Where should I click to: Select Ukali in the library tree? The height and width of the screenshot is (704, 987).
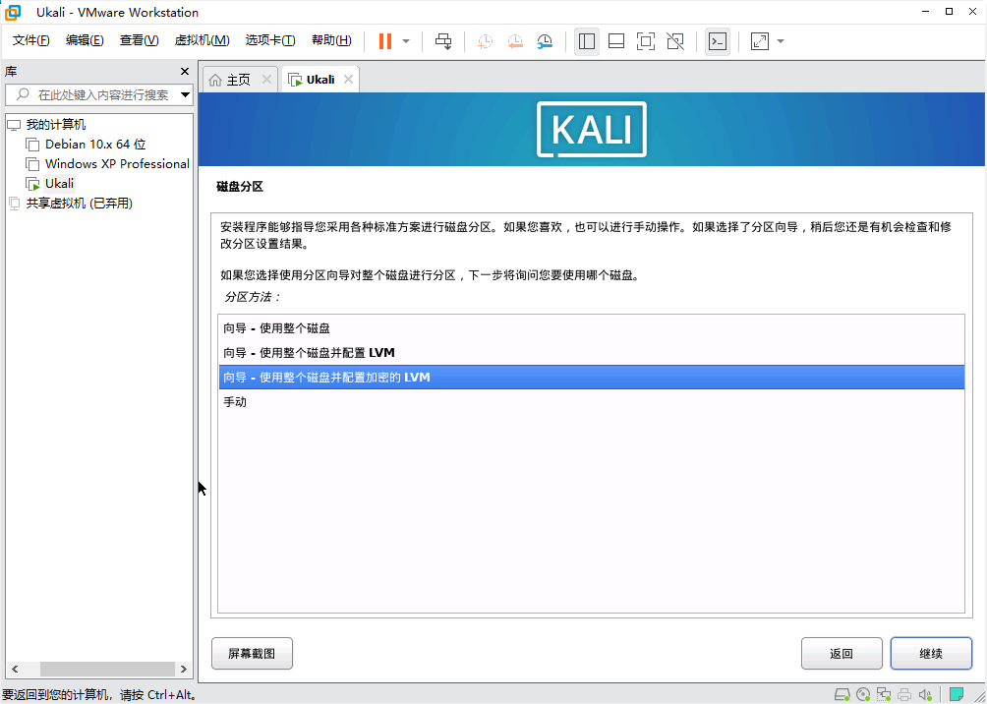(x=59, y=183)
